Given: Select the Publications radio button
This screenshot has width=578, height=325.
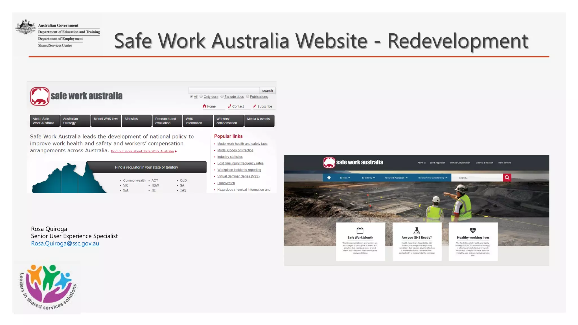Looking at the screenshot, I should tap(248, 96).
